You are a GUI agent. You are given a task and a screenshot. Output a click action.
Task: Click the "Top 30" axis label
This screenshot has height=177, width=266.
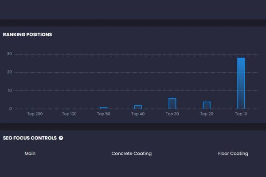172,114
